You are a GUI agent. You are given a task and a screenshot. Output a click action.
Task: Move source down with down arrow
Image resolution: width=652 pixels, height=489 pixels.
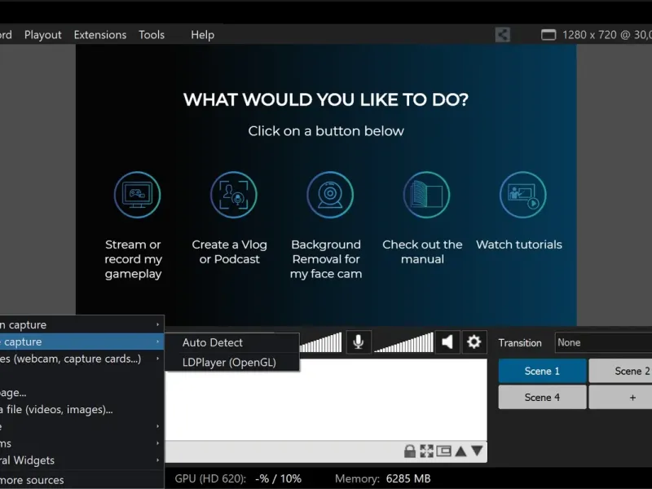click(478, 452)
